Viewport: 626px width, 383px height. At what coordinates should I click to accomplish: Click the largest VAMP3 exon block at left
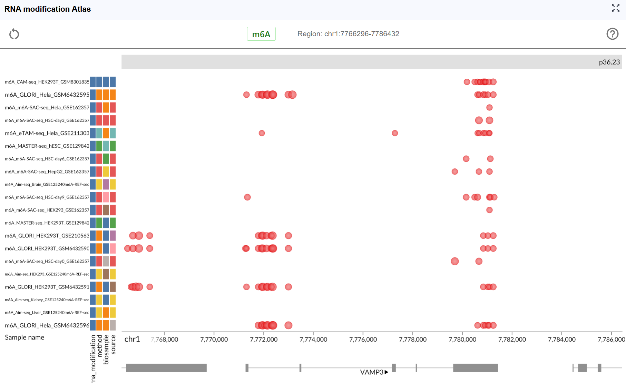[x=166, y=368]
